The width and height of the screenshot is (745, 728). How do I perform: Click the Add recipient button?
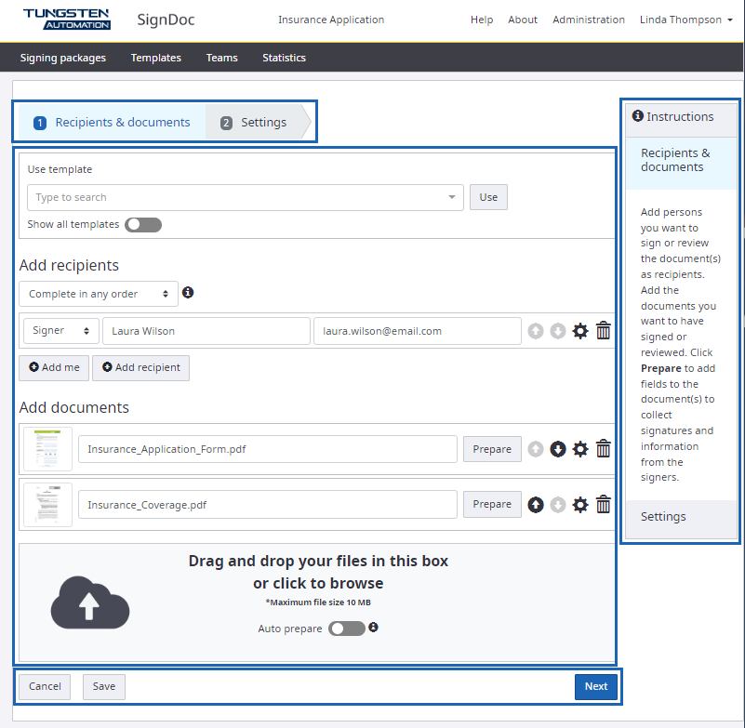pyautogui.click(x=140, y=367)
